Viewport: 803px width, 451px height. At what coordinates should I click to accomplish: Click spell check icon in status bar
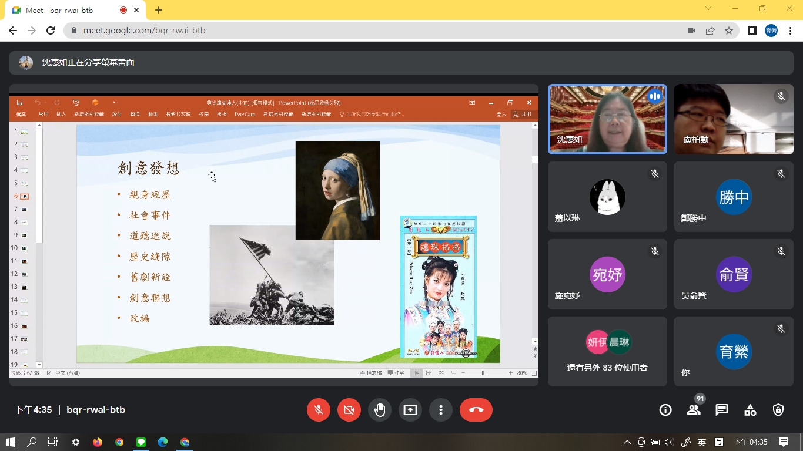48,373
